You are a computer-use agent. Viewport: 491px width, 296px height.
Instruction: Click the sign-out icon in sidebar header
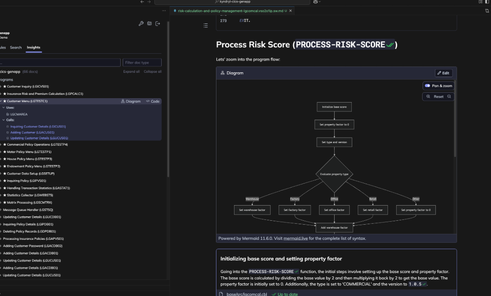157,23
